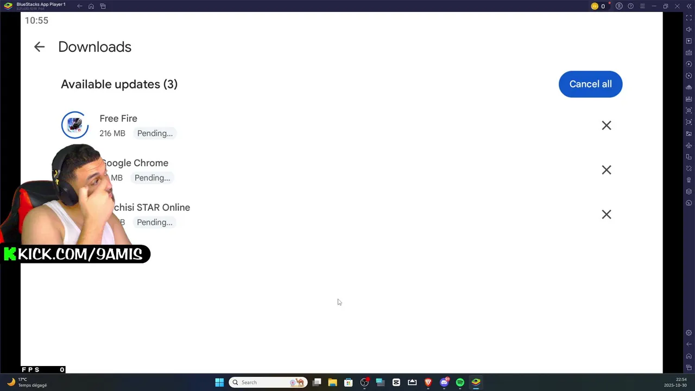695x391 pixels.
Task: Click the sidebar volume icon
Action: click(689, 29)
